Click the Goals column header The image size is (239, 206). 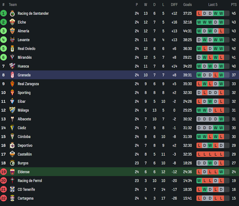[x=188, y=5]
